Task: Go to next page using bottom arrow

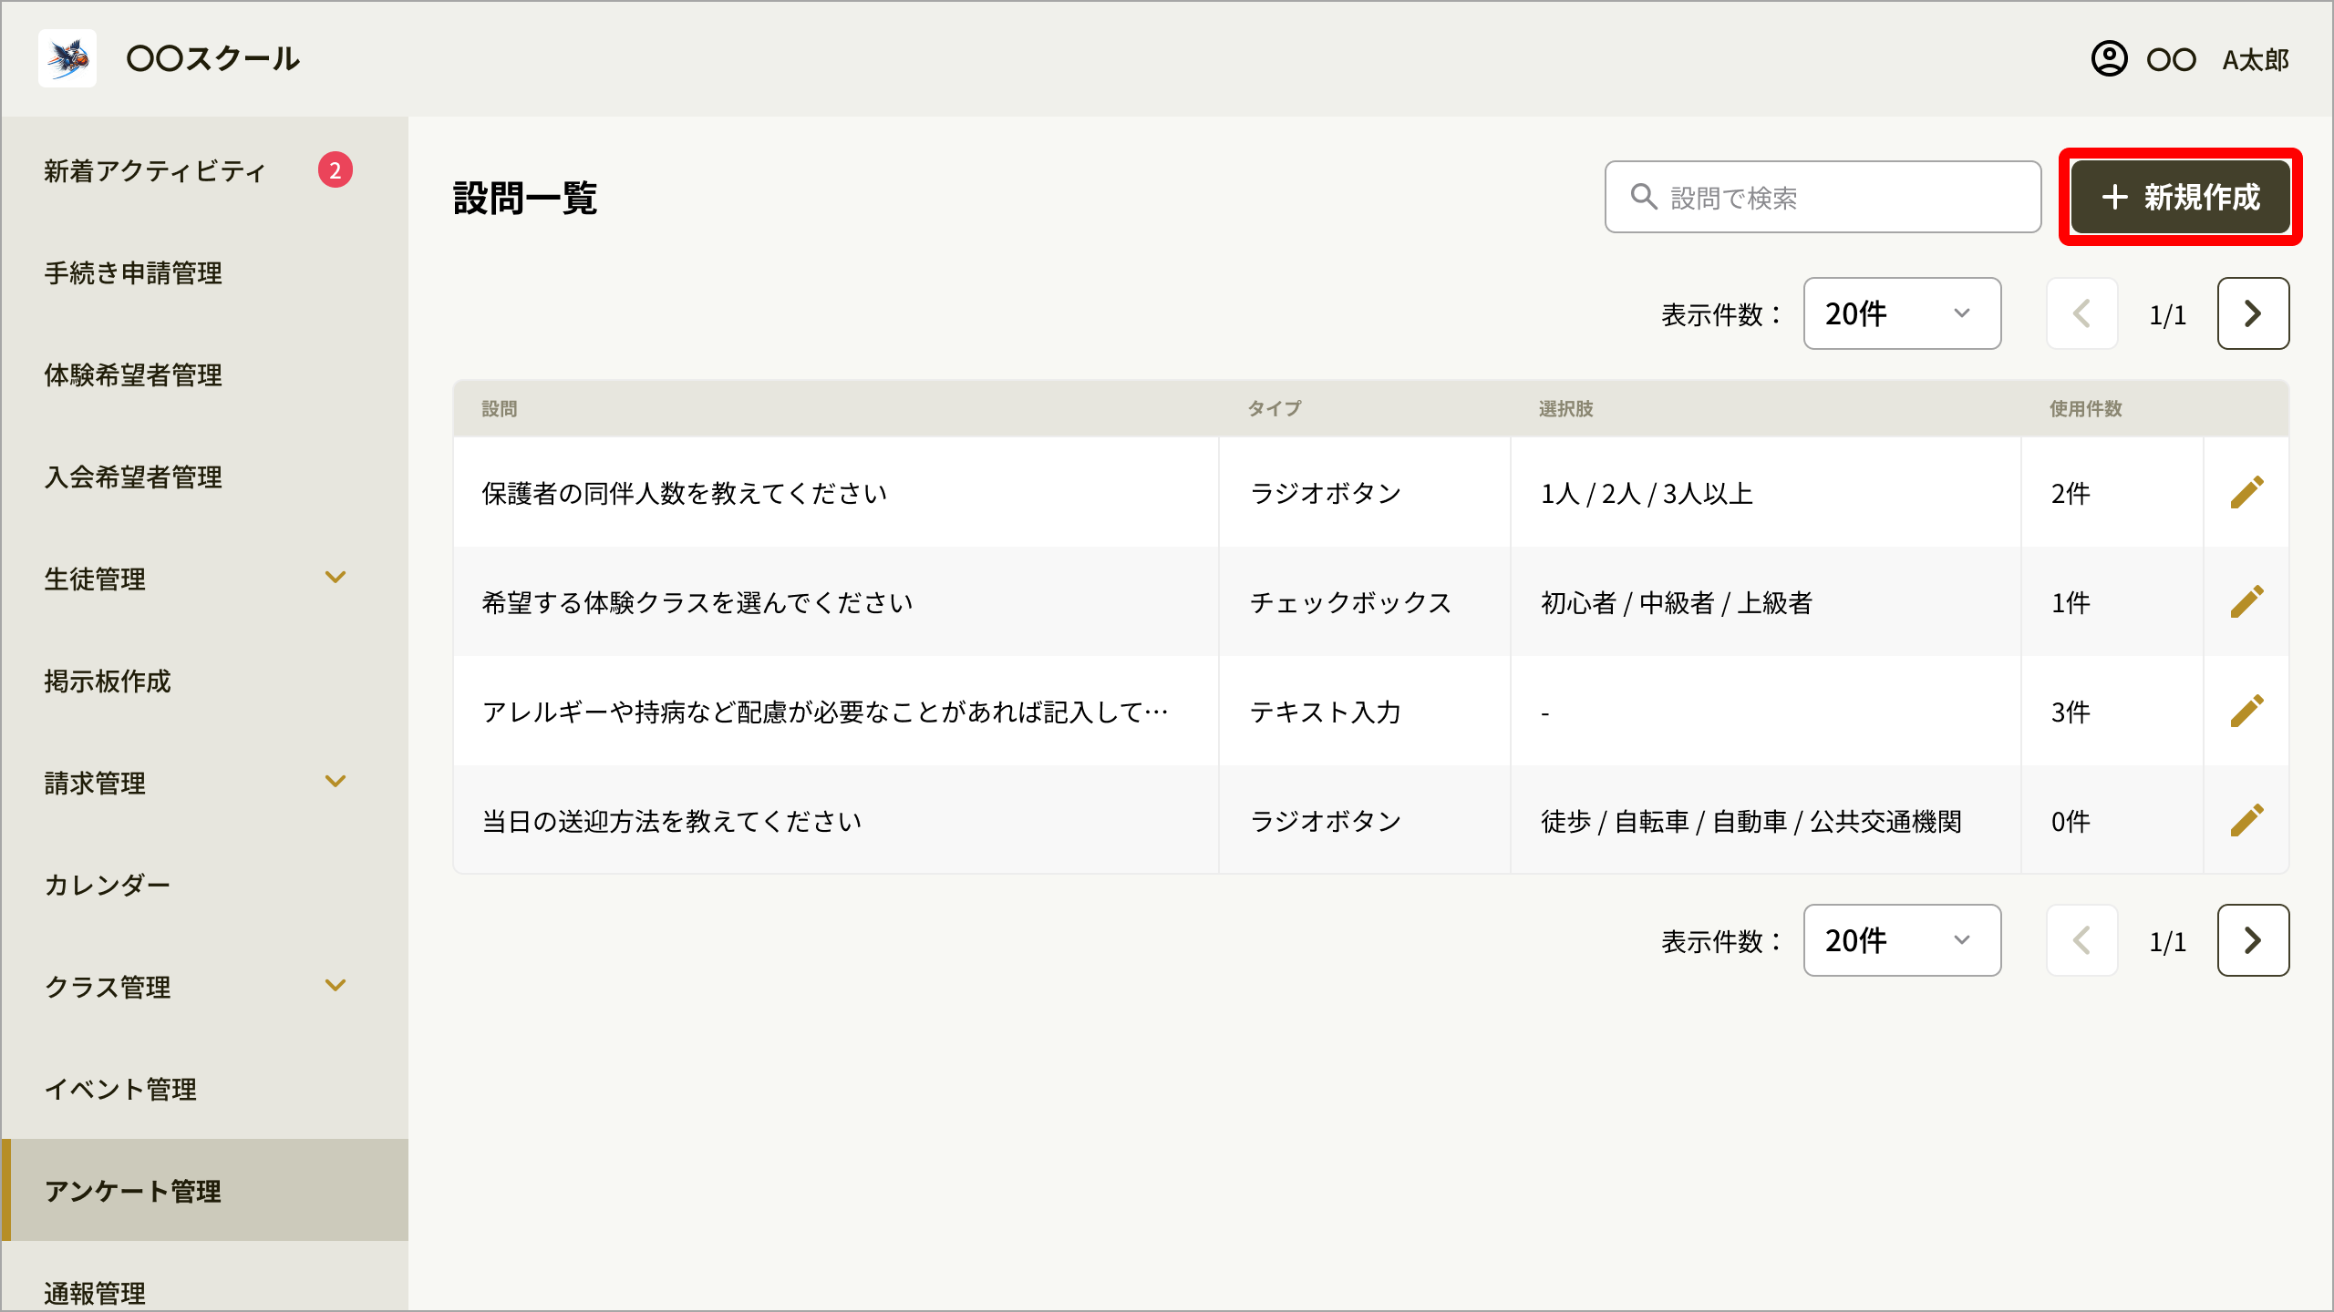Action: coord(2253,940)
